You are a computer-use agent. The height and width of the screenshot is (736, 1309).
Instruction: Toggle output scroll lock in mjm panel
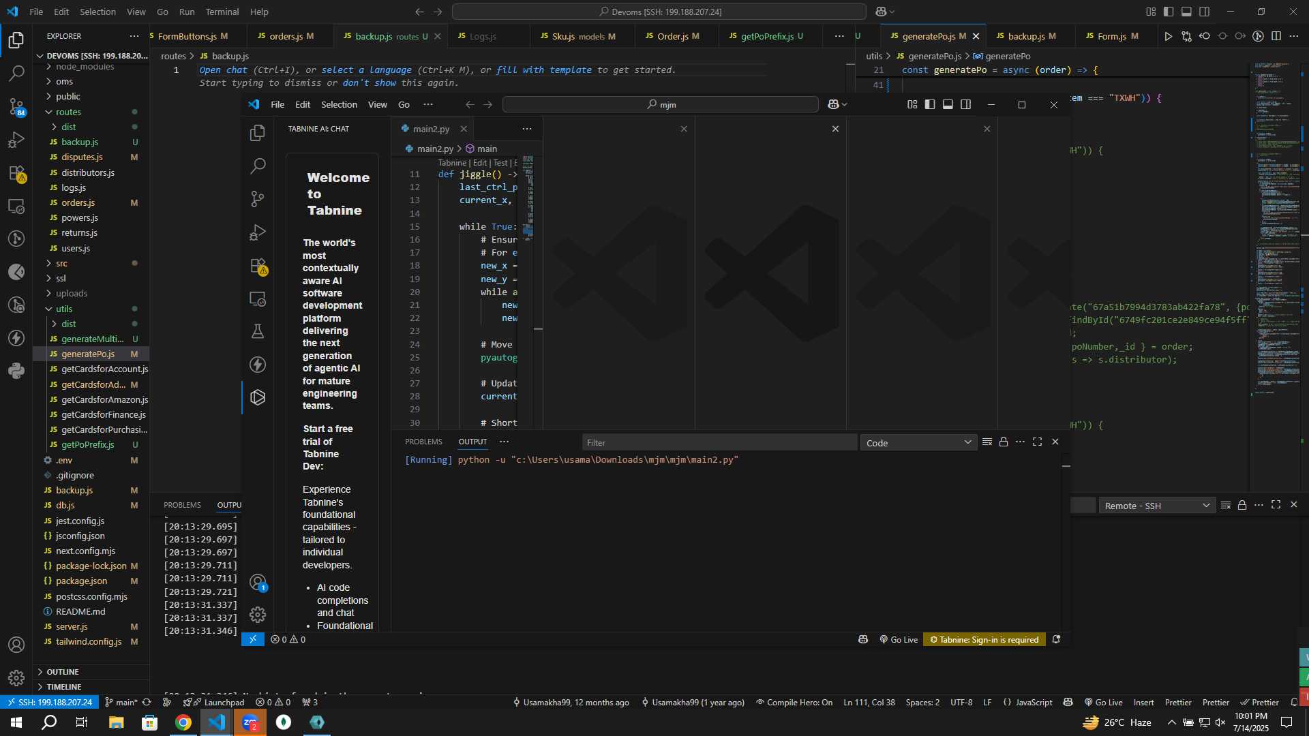tap(1004, 442)
